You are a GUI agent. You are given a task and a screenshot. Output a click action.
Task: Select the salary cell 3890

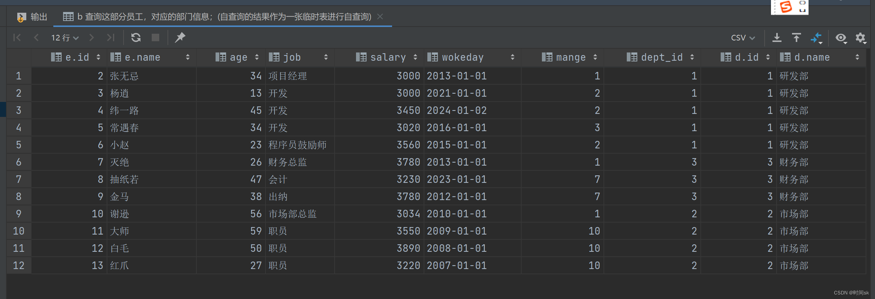point(379,248)
